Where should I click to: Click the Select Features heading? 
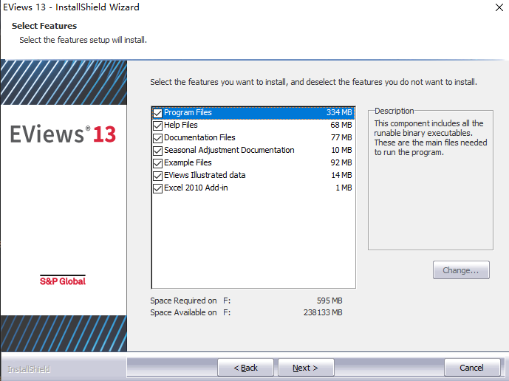point(44,26)
